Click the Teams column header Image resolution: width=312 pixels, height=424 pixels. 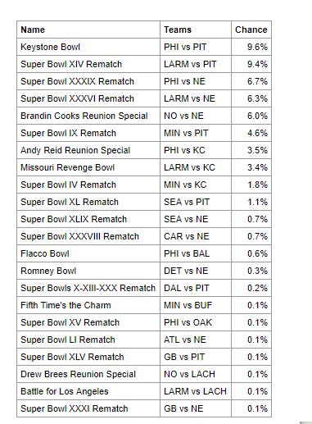(178, 30)
